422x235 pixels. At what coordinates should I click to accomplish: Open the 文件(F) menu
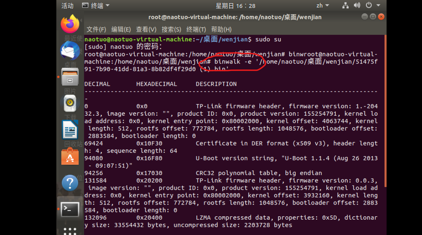96,29
